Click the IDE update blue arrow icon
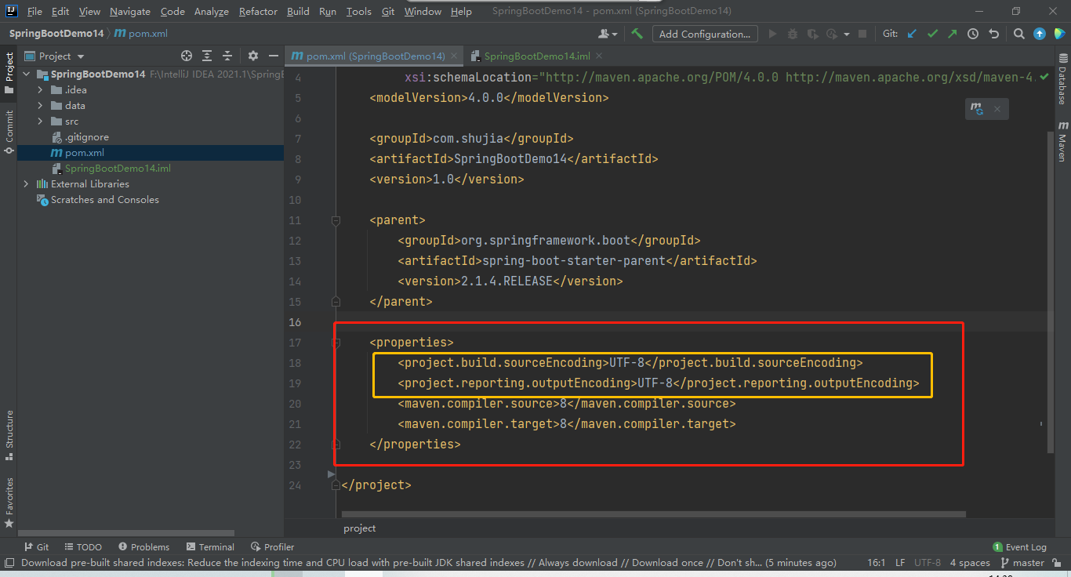 pyautogui.click(x=1039, y=34)
